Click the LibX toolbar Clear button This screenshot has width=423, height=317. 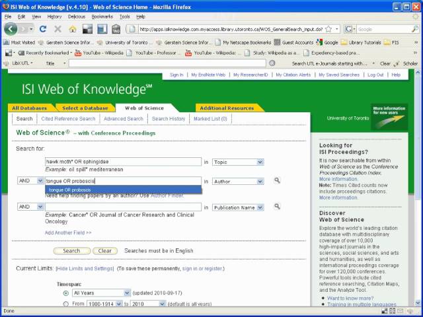[385, 63]
